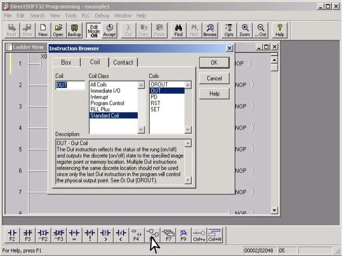Click the Open project toolbar icon
This screenshot has height=256, width=342.
pyautogui.click(x=58, y=31)
